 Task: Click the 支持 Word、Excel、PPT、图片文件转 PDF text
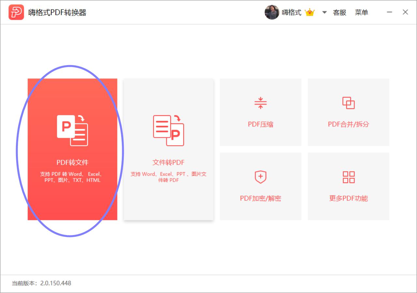(168, 177)
